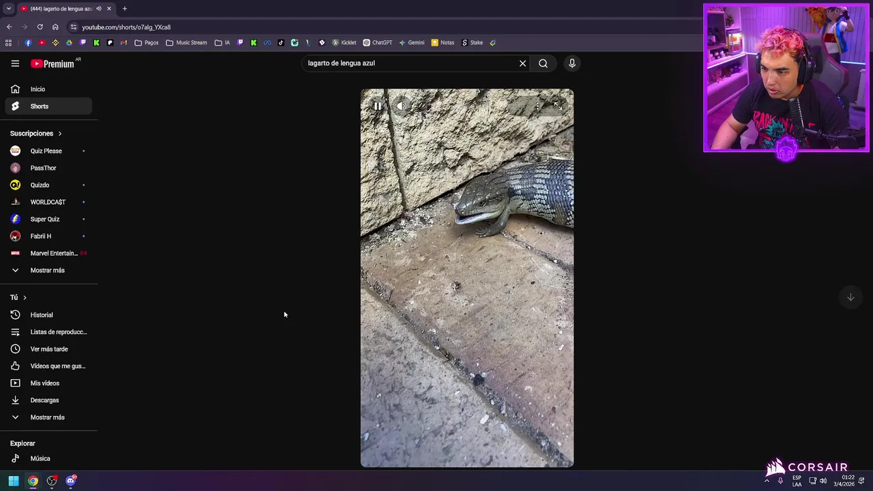The image size is (873, 491).
Task: Start voice search with microphone icon
Action: coord(572,63)
